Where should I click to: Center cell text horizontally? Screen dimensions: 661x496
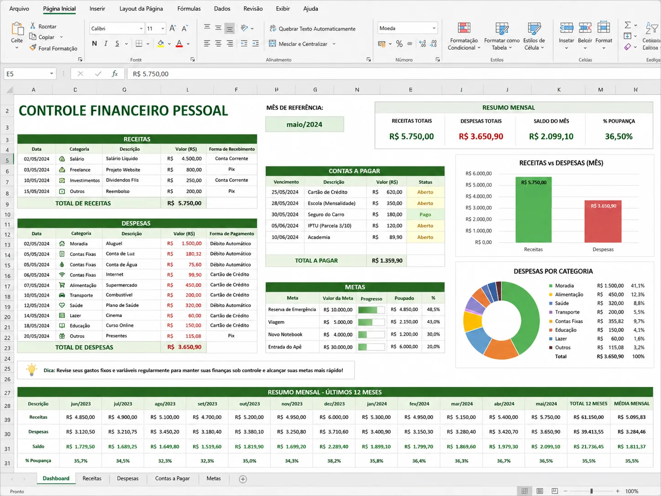[218, 44]
